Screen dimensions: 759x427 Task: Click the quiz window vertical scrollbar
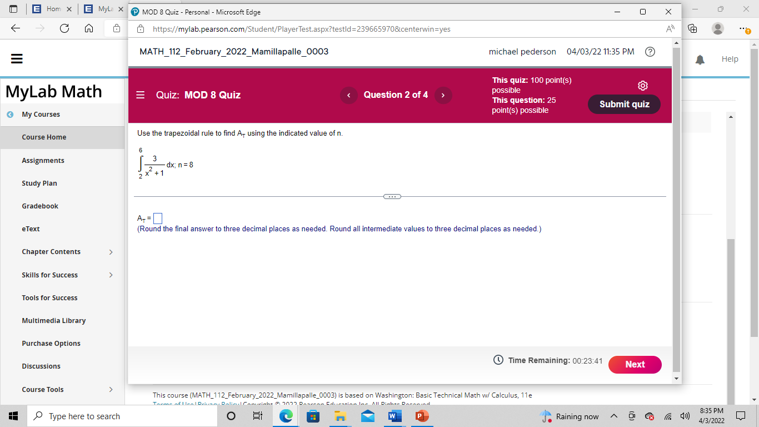pos(676,211)
